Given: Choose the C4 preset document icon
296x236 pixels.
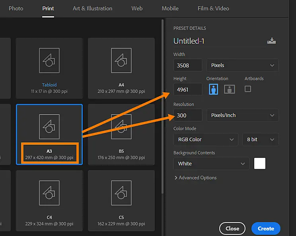Looking at the screenshot, I should click(49, 193).
